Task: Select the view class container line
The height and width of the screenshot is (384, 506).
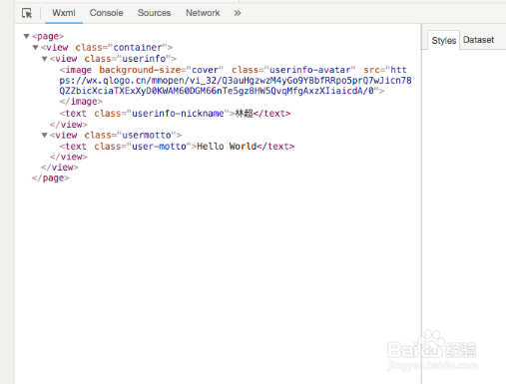Action: tap(107, 48)
